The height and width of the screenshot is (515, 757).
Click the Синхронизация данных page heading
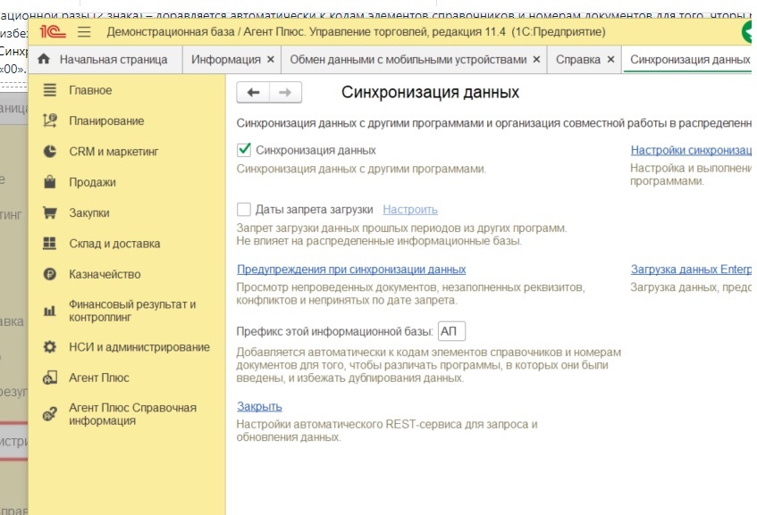(x=430, y=92)
